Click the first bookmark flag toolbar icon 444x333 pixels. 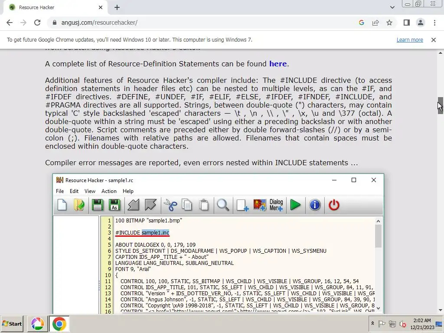(134, 205)
